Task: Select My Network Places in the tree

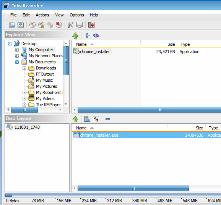Action: [46, 56]
